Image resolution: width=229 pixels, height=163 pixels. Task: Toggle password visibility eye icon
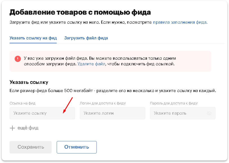click(x=209, y=113)
